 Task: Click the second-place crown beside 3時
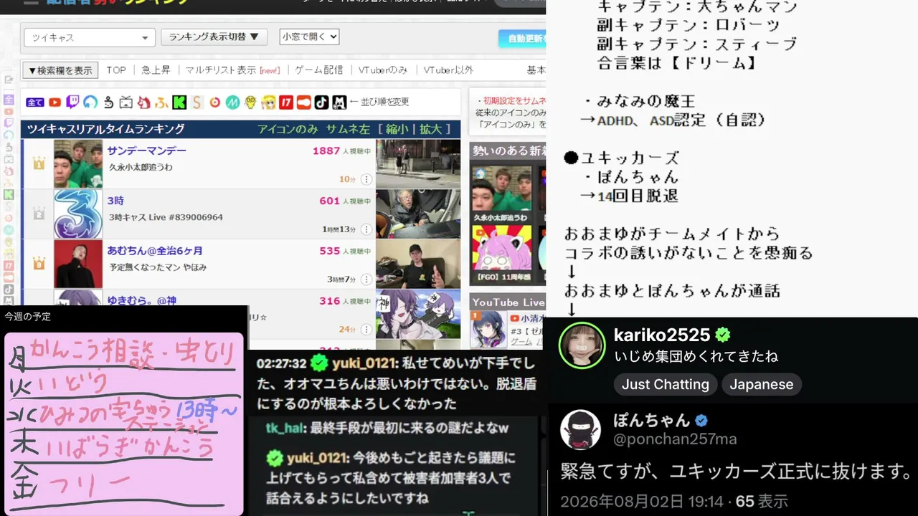click(x=39, y=214)
